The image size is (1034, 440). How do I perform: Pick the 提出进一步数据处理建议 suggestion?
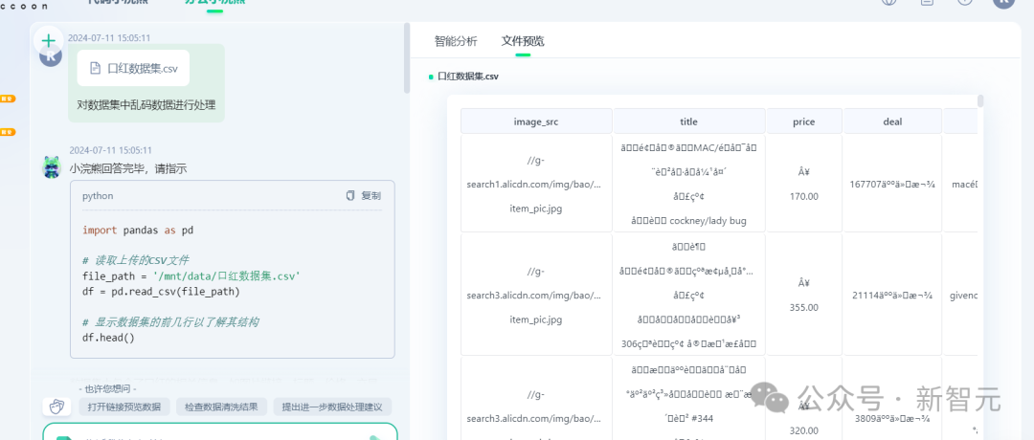click(332, 407)
